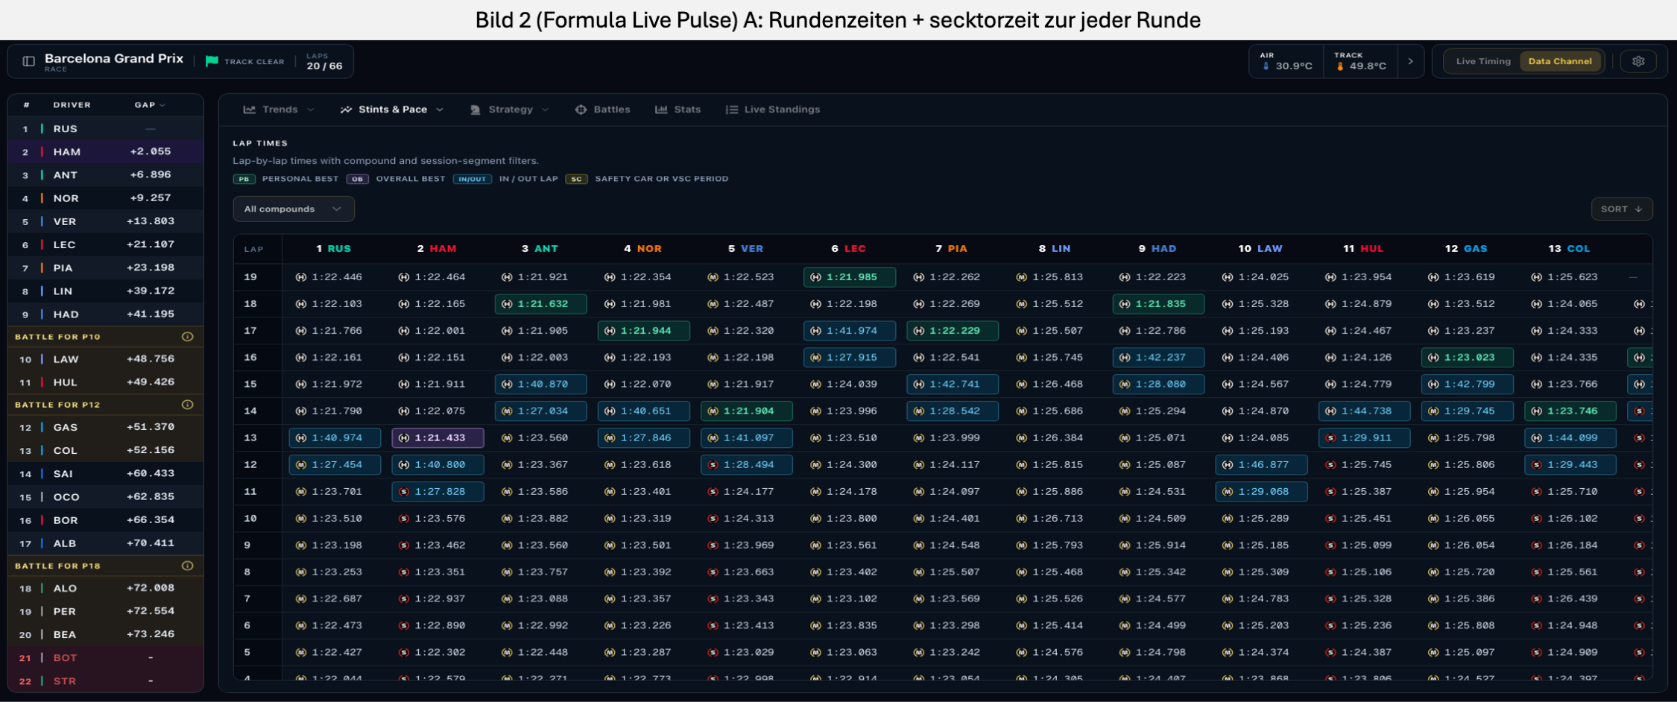The height and width of the screenshot is (702, 1677).
Task: Expand weather details with the chevron arrow
Action: pyautogui.click(x=1410, y=61)
